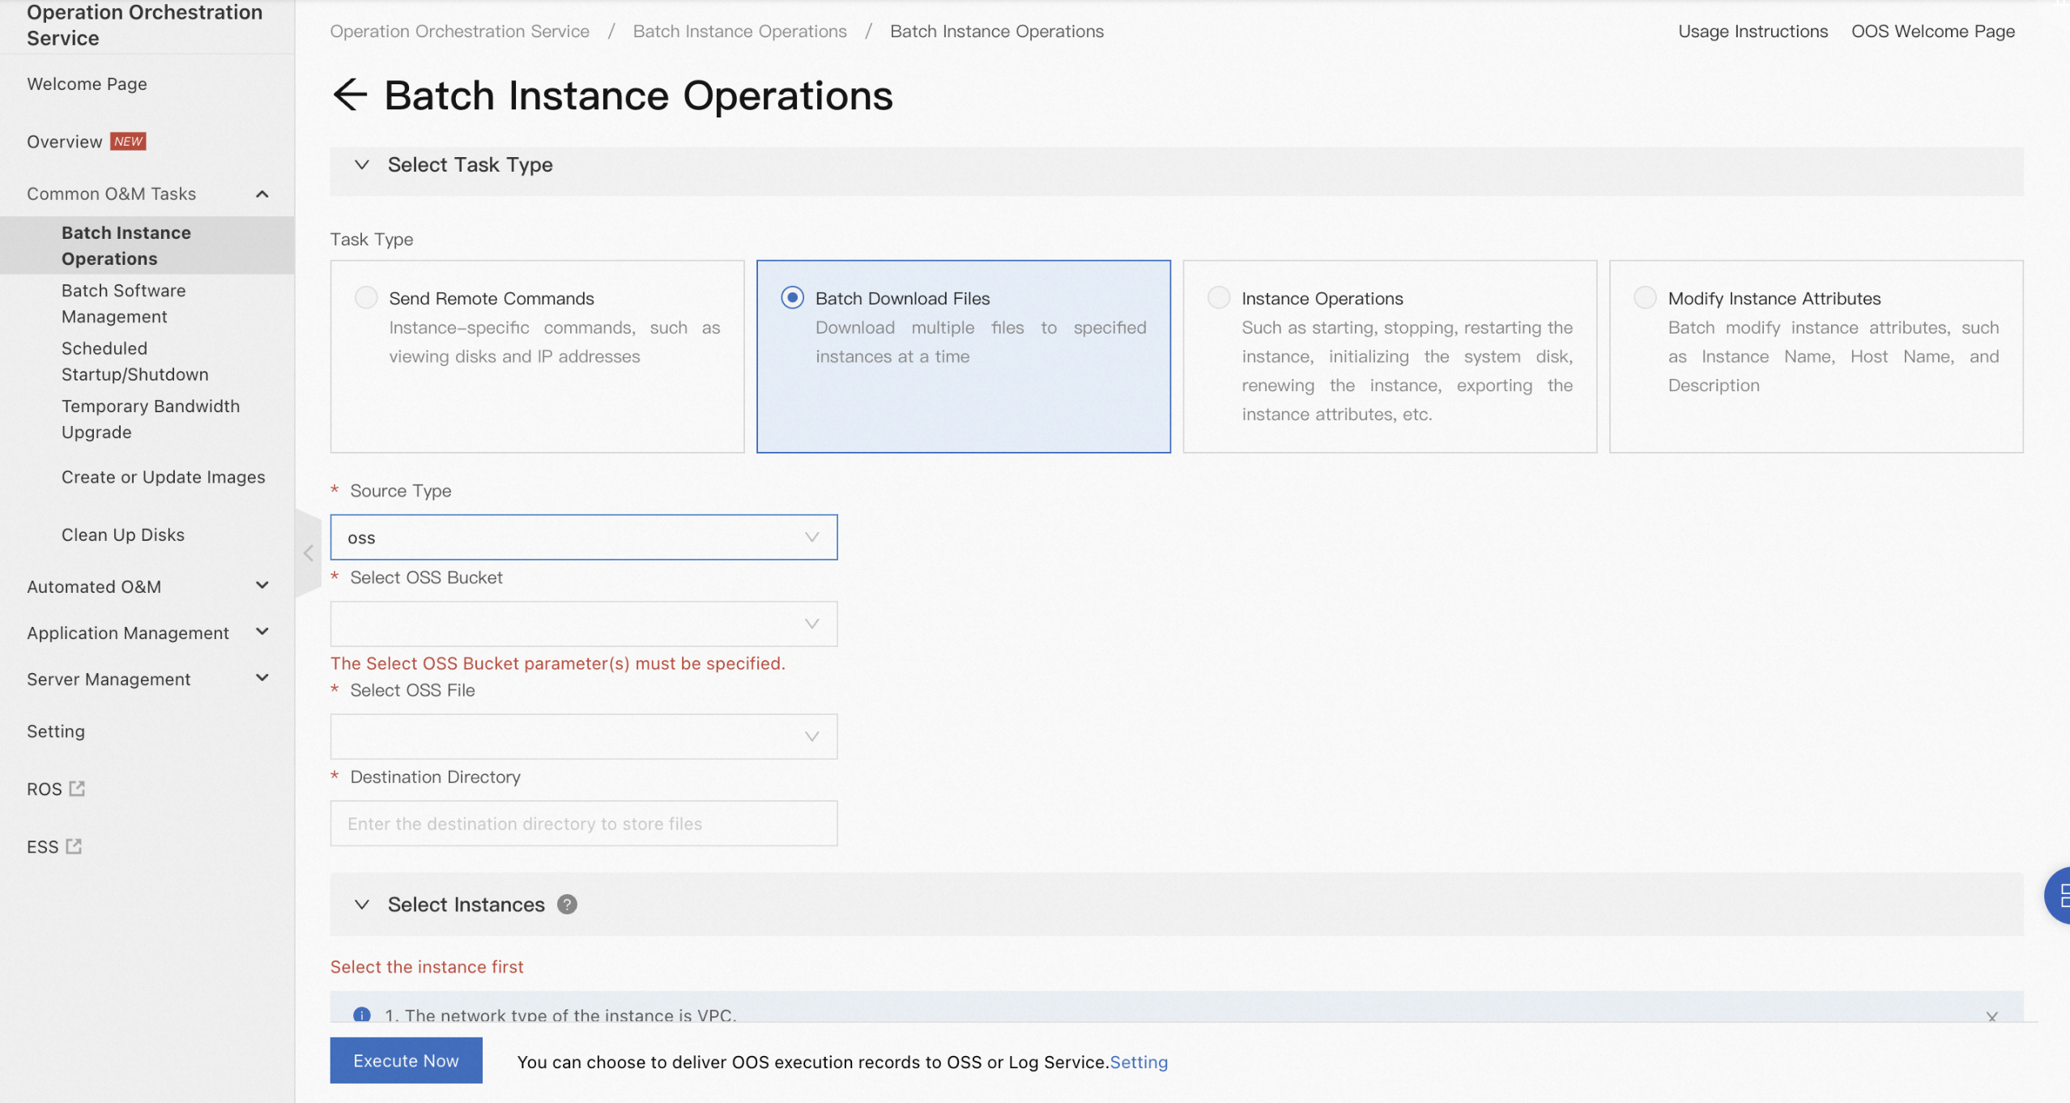Close the VPC network info banner
The height and width of the screenshot is (1103, 2070).
(x=1991, y=1016)
